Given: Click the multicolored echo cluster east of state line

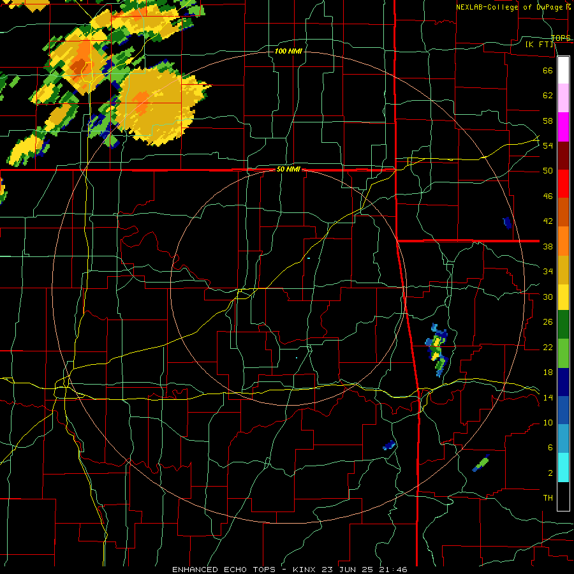Looking at the screenshot, I should click(438, 350).
